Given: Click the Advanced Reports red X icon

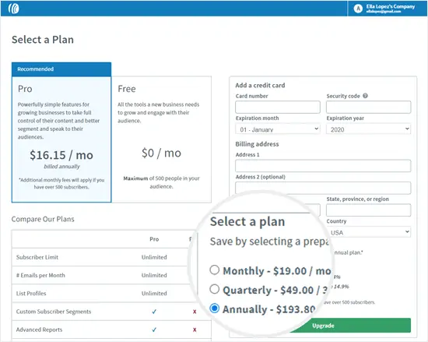Looking at the screenshot, I should tap(195, 330).
